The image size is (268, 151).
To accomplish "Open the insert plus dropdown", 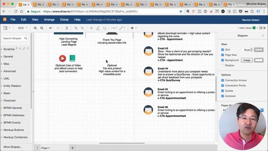I will coord(134,28).
